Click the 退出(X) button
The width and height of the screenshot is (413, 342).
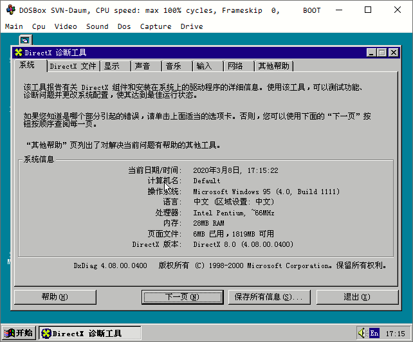357,297
